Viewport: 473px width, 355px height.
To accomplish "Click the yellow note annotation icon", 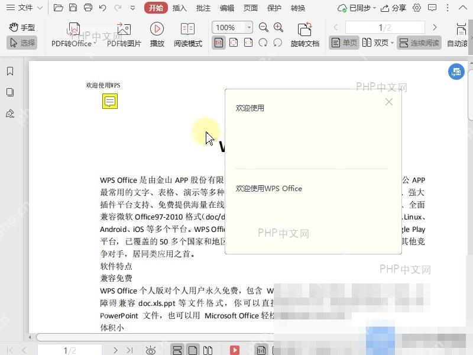I will 110,101.
